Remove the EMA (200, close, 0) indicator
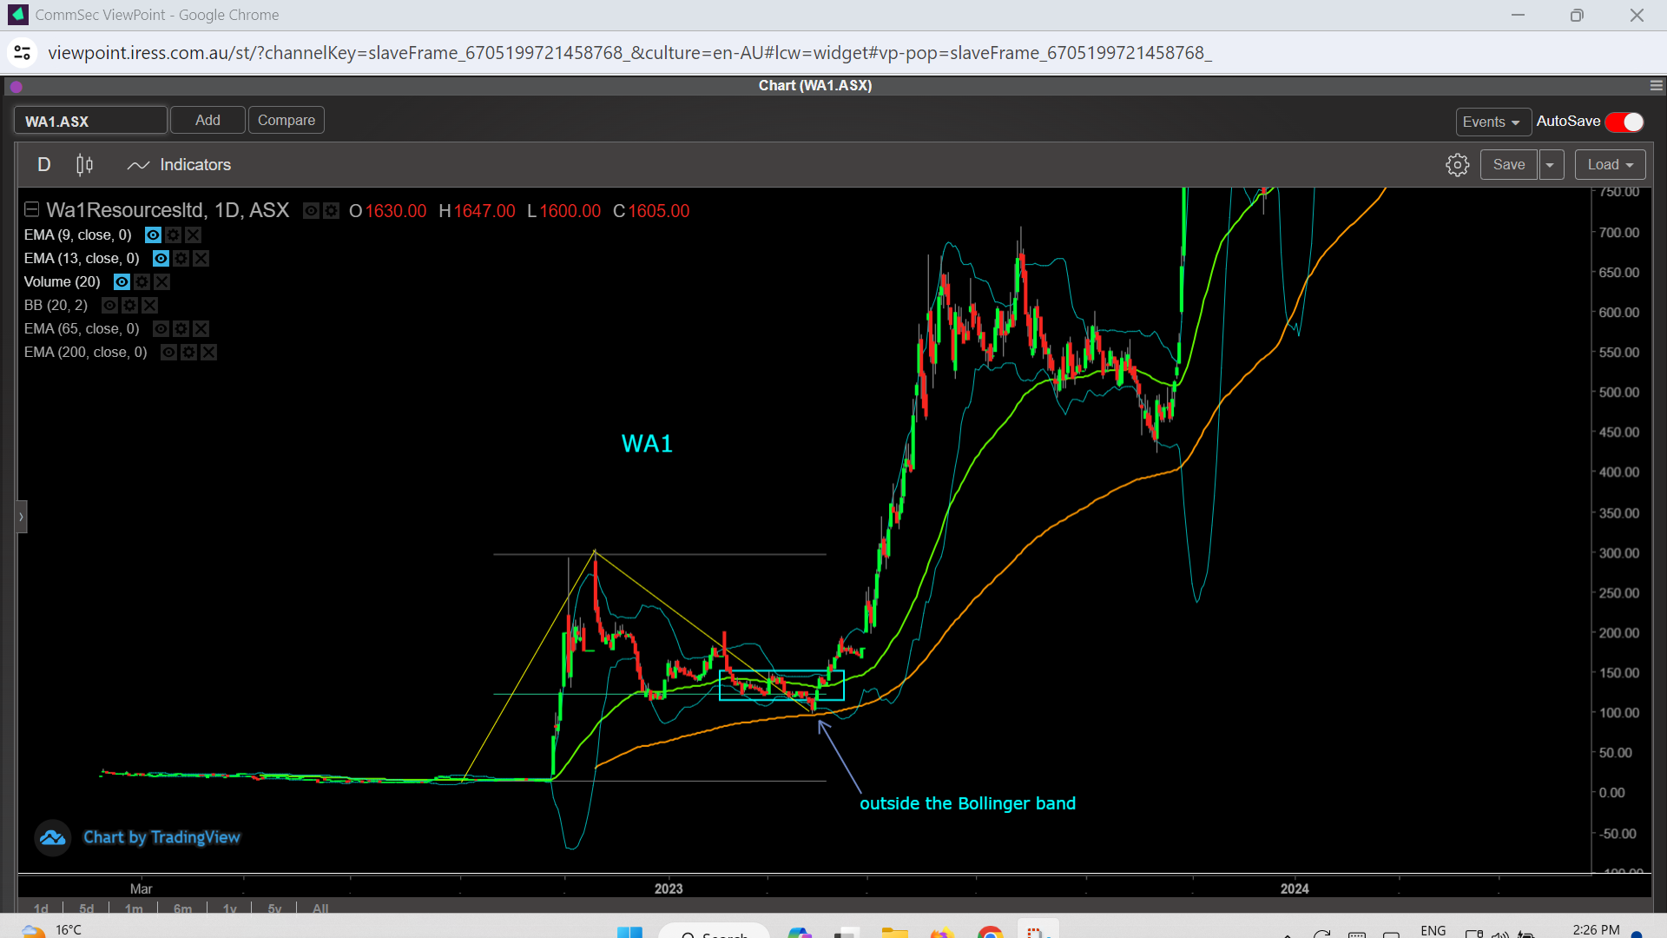The height and width of the screenshot is (938, 1667). click(208, 352)
